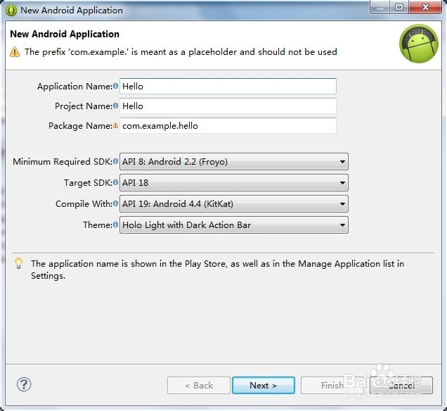Go to the Next wizard page
This screenshot has height=411, width=447.
point(264,386)
